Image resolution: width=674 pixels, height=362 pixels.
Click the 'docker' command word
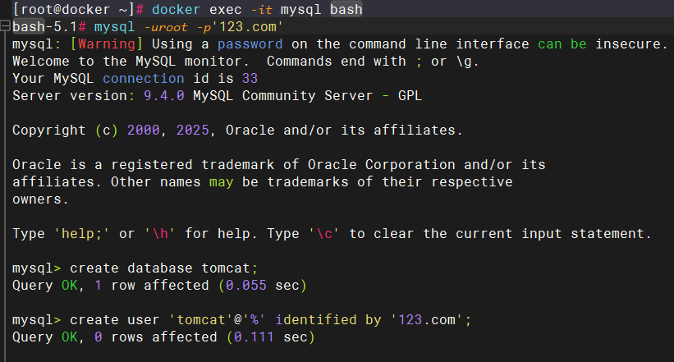point(177,10)
